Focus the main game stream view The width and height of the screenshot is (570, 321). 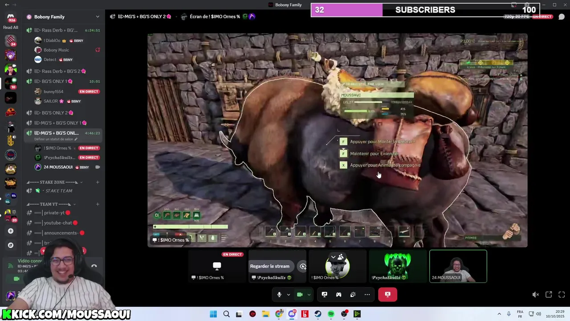tap(338, 140)
